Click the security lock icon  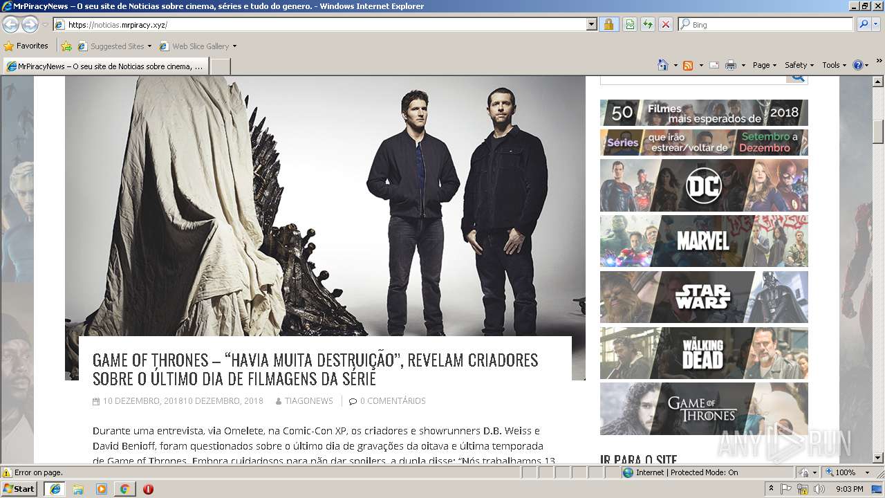tap(608, 24)
